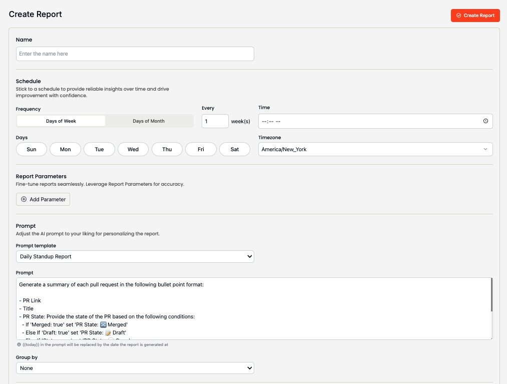Click the plus icon in Add Parameter

click(24, 199)
